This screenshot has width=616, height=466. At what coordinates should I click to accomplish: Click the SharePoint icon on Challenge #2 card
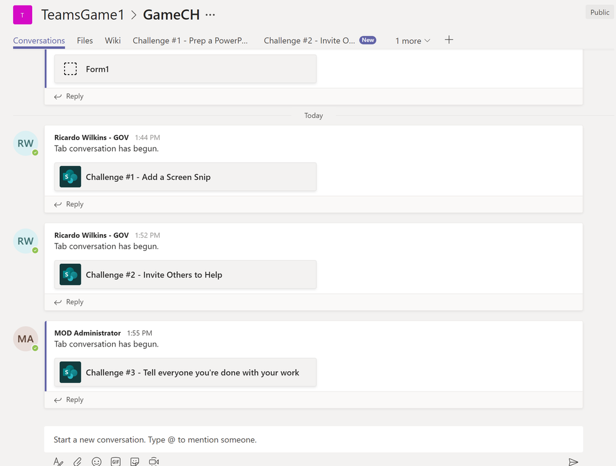pos(70,274)
